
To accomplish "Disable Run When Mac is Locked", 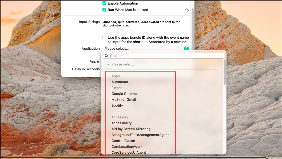I will click(x=104, y=10).
